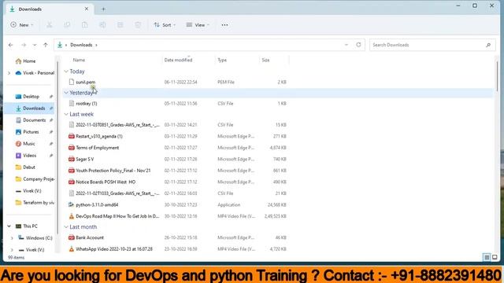Open Pictures in the sidebar
The image size is (504, 283).
(31, 132)
